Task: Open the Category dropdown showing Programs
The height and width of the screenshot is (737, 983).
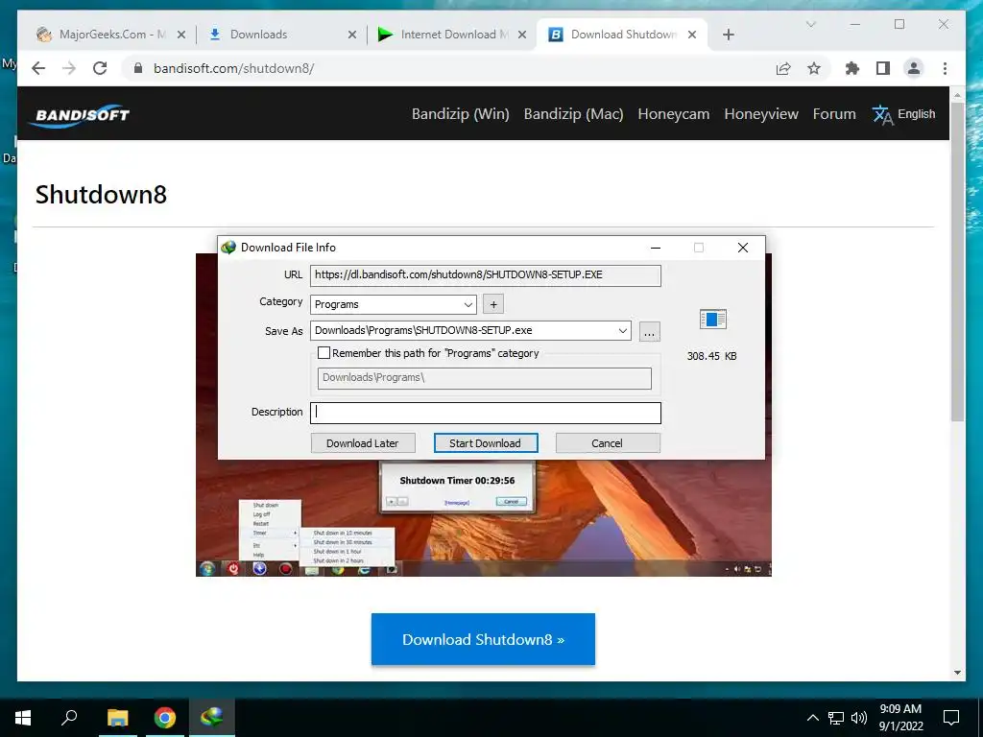Action: click(393, 304)
